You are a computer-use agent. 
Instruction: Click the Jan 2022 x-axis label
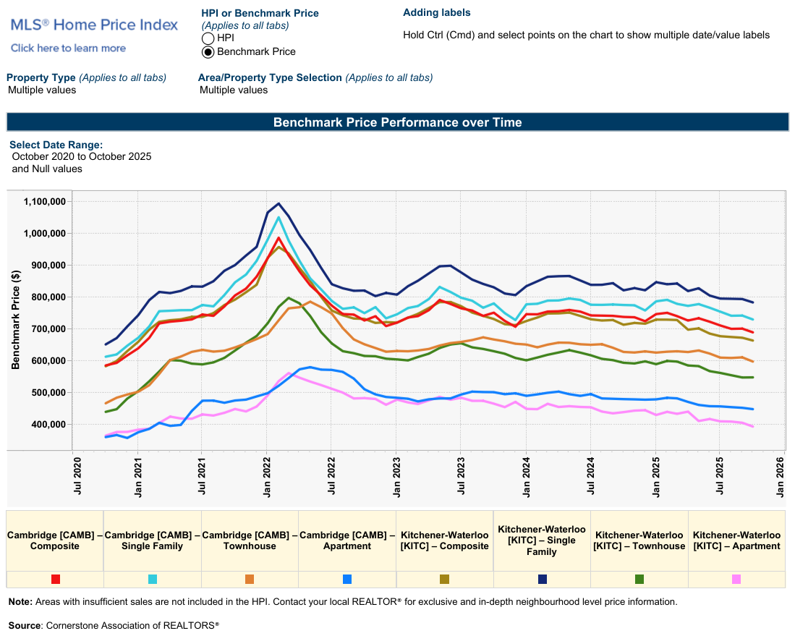click(268, 475)
